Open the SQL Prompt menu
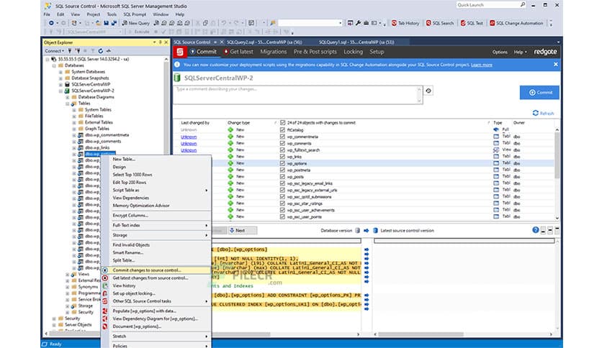Screen dimensions: 602x348 (x=135, y=14)
